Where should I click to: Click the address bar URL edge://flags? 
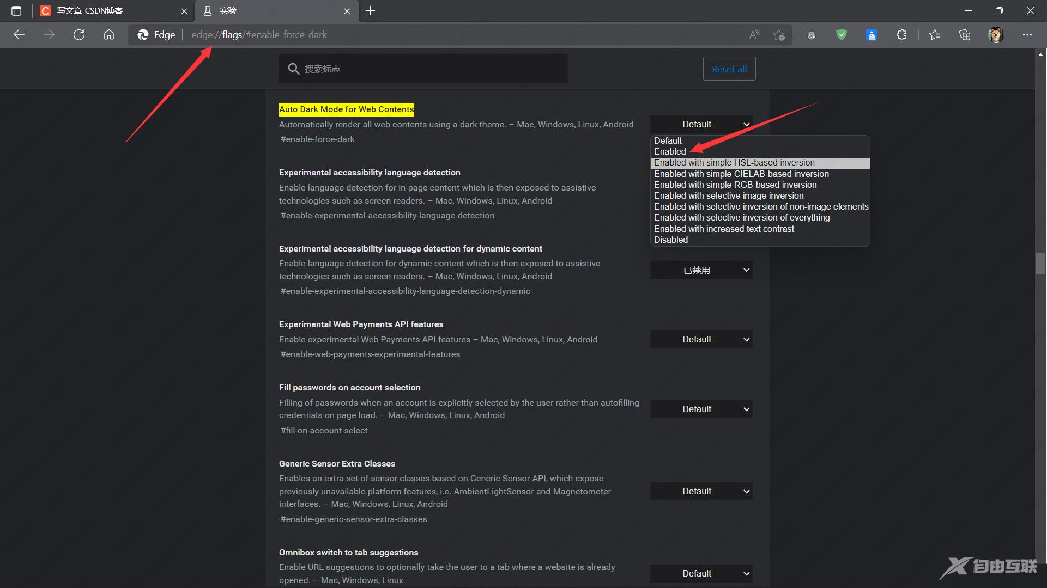259,35
